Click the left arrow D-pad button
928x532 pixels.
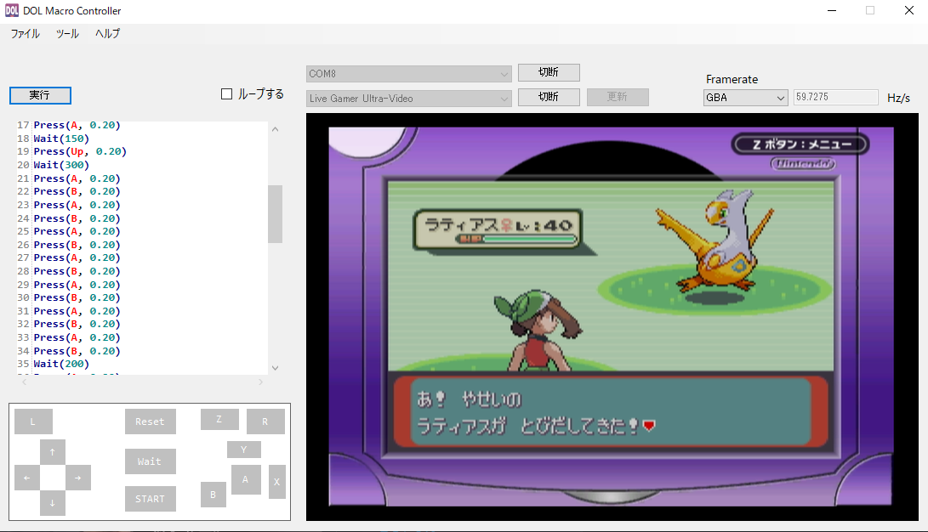[x=27, y=478]
